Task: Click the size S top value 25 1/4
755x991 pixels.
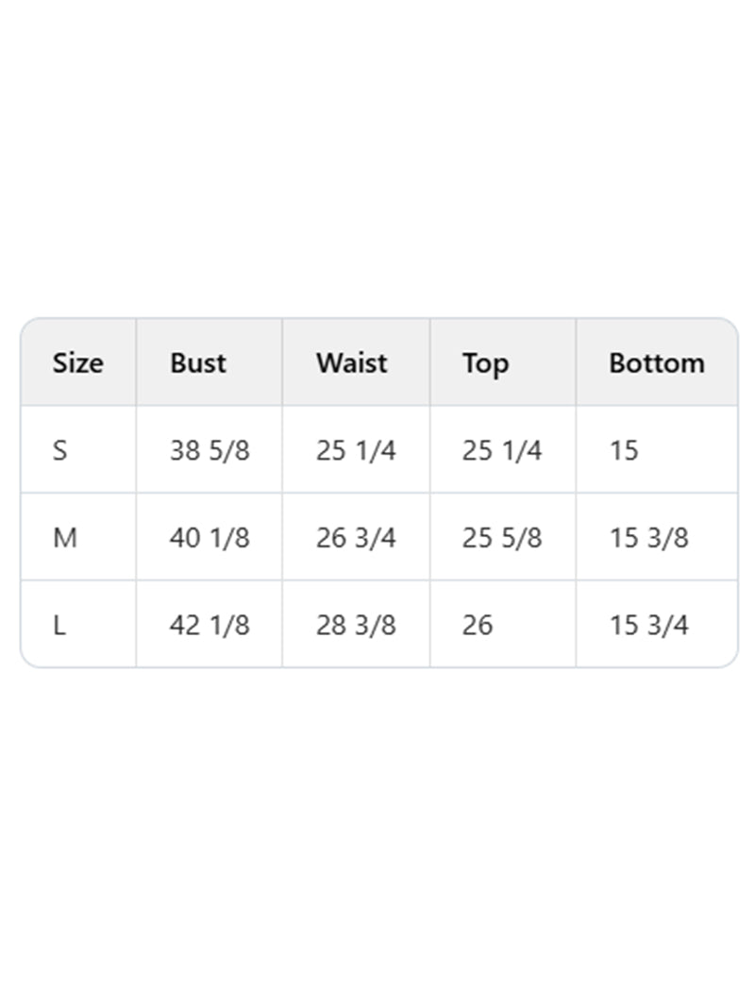Action: pos(502,450)
